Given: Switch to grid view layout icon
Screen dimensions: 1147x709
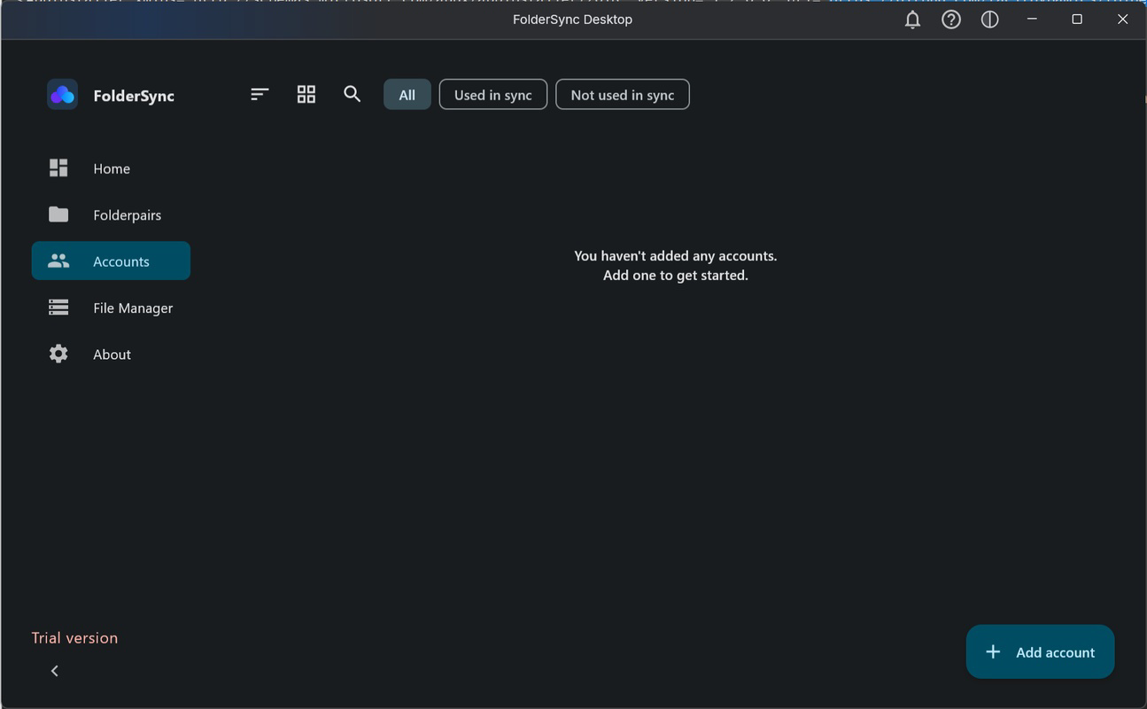Looking at the screenshot, I should (x=306, y=94).
